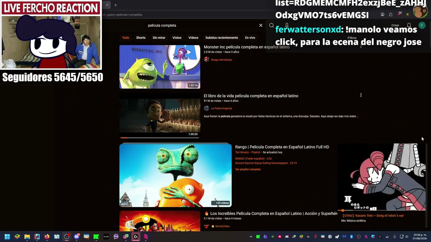This screenshot has width=431, height=242.
Task: Open File Explorer from the taskbar
Action: 27,237
